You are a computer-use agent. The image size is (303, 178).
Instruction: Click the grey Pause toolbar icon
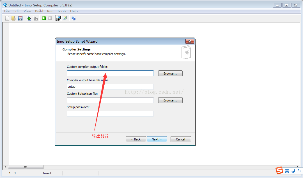pos(50,18)
